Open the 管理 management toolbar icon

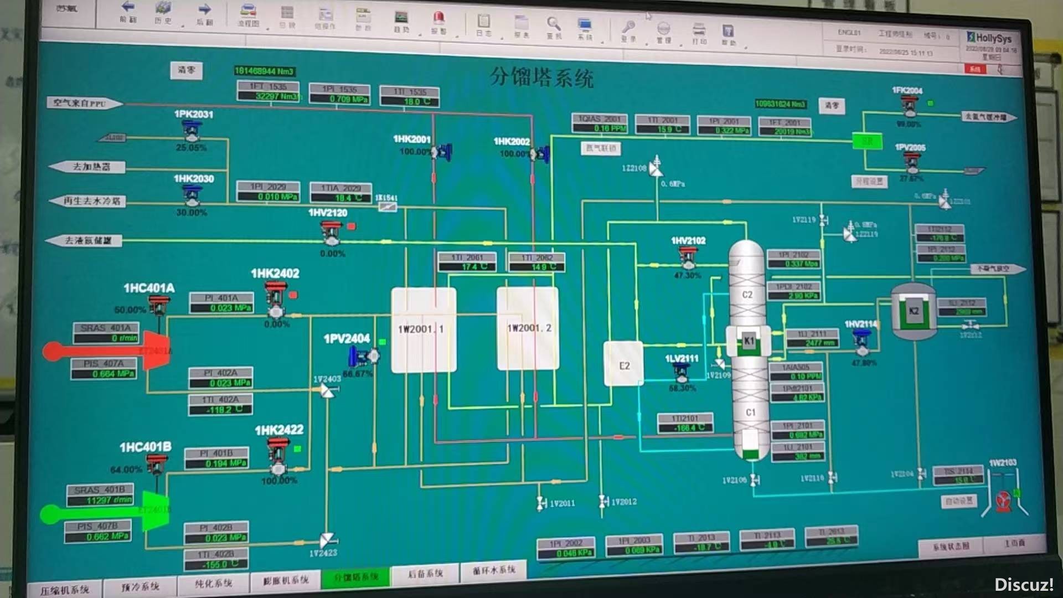[x=663, y=28]
